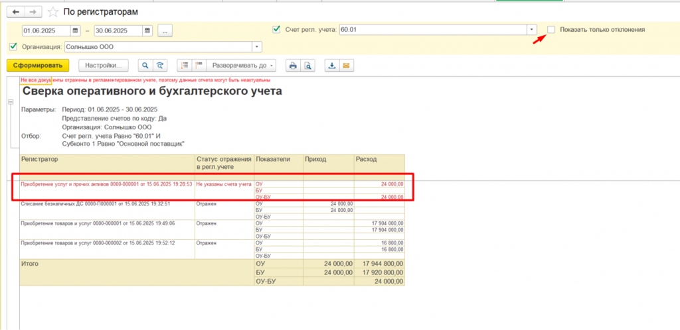Click the back navigation arrow
This screenshot has height=330, width=680.
[x=16, y=12]
